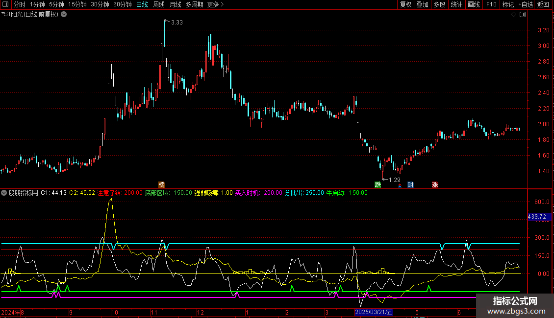This screenshot has height=318, width=554.
Task: Open the 画线 drawing tools
Action: click(x=474, y=4)
